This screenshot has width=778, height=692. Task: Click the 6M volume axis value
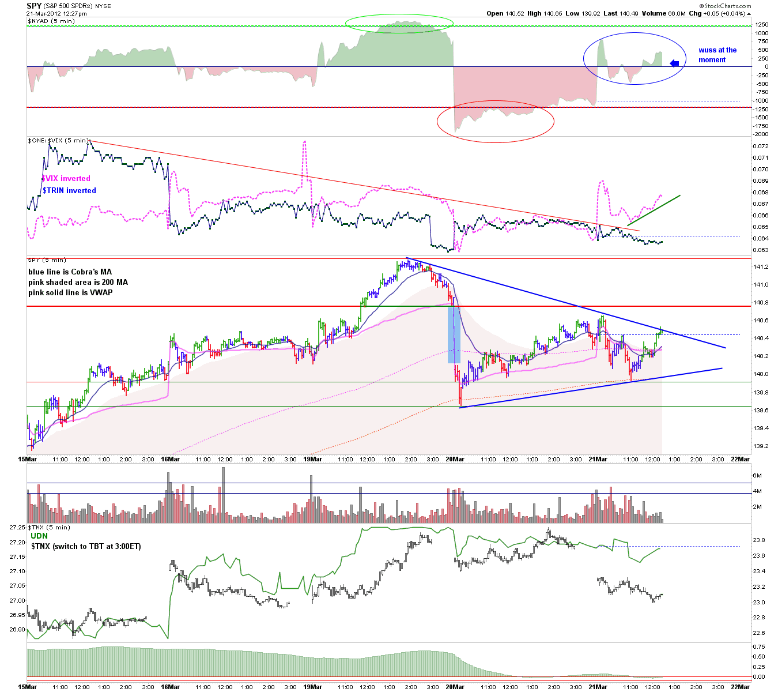pos(757,476)
